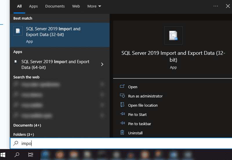Expand the More filter dropdown
Image resolution: width=232 pixels, height=160 pixels.
tap(94, 6)
